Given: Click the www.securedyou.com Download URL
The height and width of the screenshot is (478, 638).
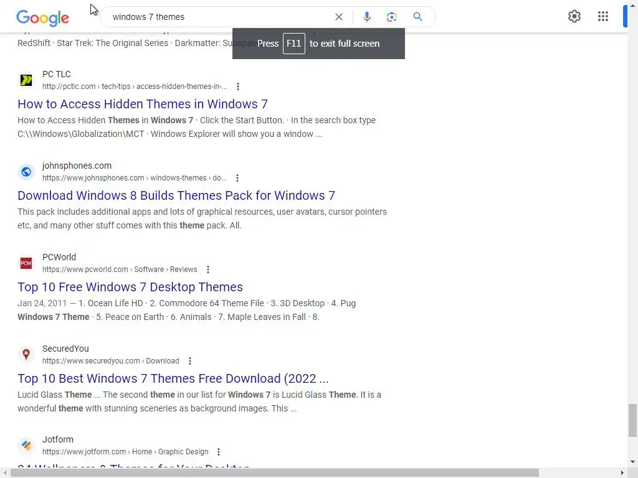Looking at the screenshot, I should pos(111,361).
